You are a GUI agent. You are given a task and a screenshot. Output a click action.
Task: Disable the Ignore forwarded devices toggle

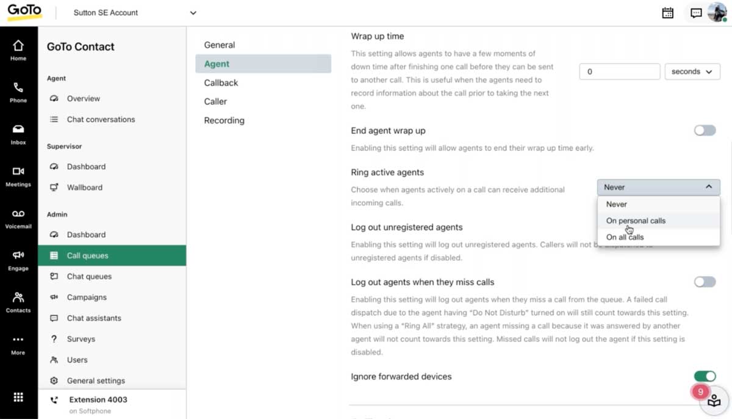[705, 376]
